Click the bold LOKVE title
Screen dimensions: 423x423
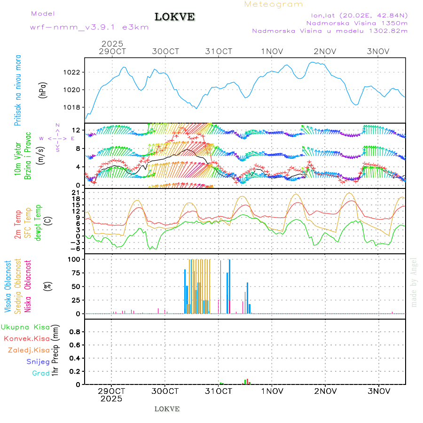coord(174,17)
